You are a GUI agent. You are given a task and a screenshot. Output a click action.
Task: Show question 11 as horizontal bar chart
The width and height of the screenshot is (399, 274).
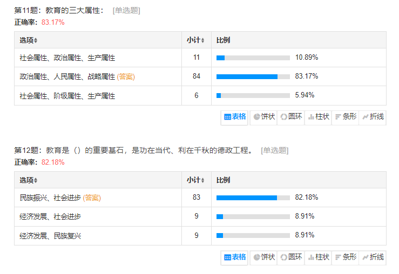[346, 116]
